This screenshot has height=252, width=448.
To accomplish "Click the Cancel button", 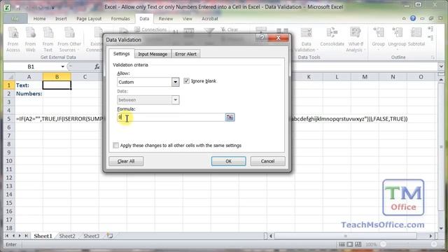I will tap(267, 161).
